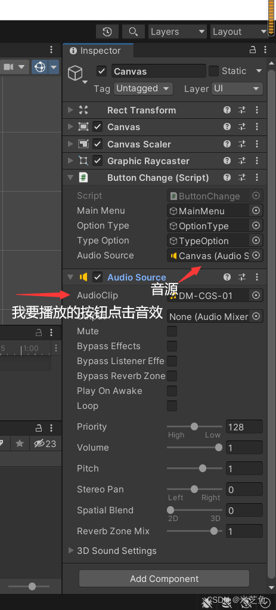Enable the Mute checkbox

(x=172, y=331)
